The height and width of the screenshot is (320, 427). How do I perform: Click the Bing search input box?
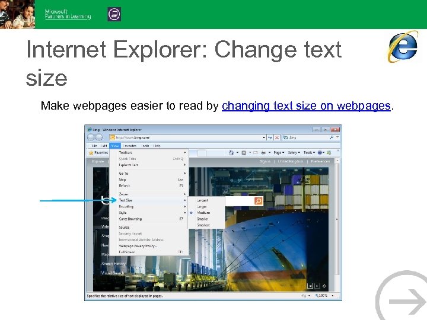(x=239, y=201)
